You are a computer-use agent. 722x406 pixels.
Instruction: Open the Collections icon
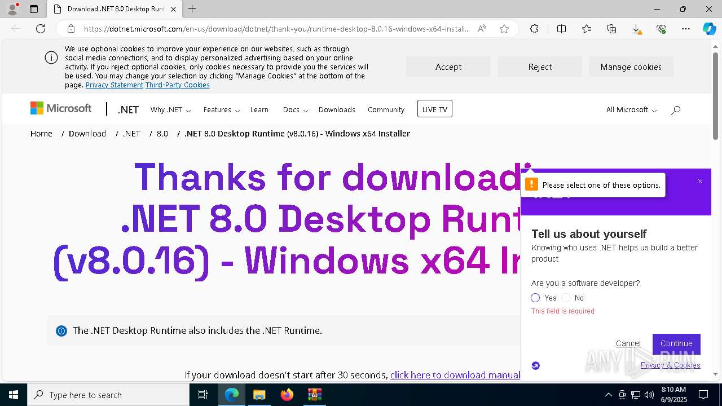click(x=611, y=29)
